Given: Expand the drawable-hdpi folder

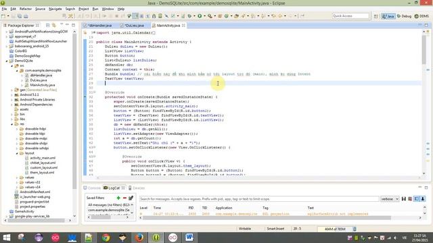Looking at the screenshot, I should (17, 129).
